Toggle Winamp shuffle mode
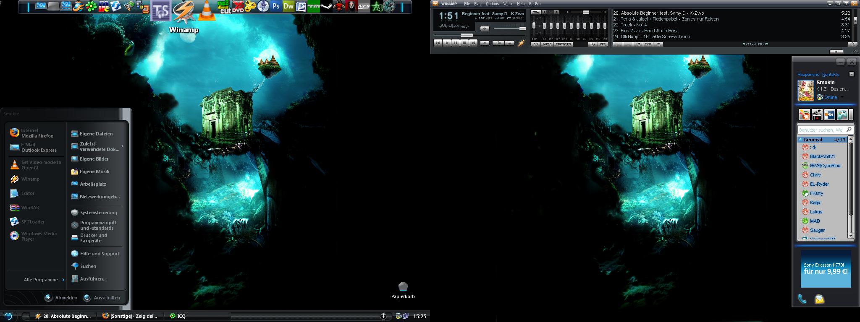This screenshot has width=860, height=322. [498, 43]
